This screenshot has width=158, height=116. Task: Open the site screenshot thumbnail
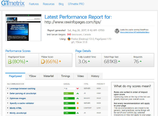tap(23, 27)
